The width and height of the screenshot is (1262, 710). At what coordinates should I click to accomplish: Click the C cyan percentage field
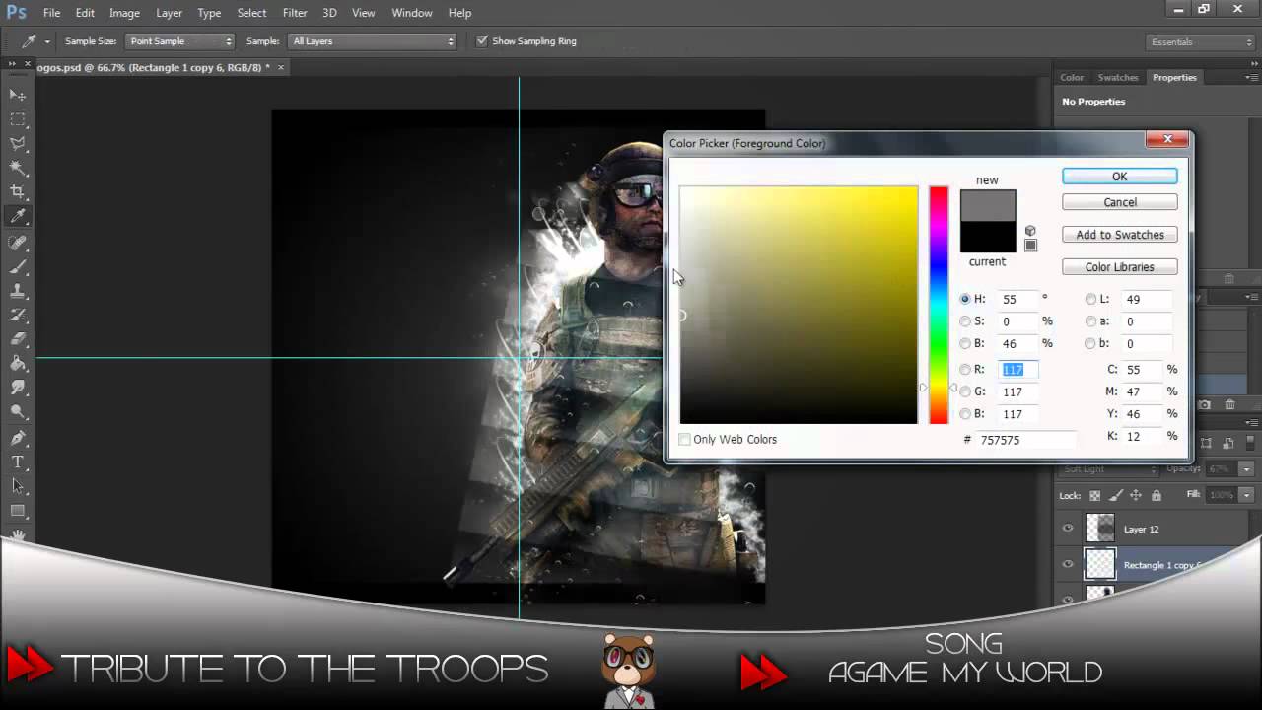(1143, 370)
